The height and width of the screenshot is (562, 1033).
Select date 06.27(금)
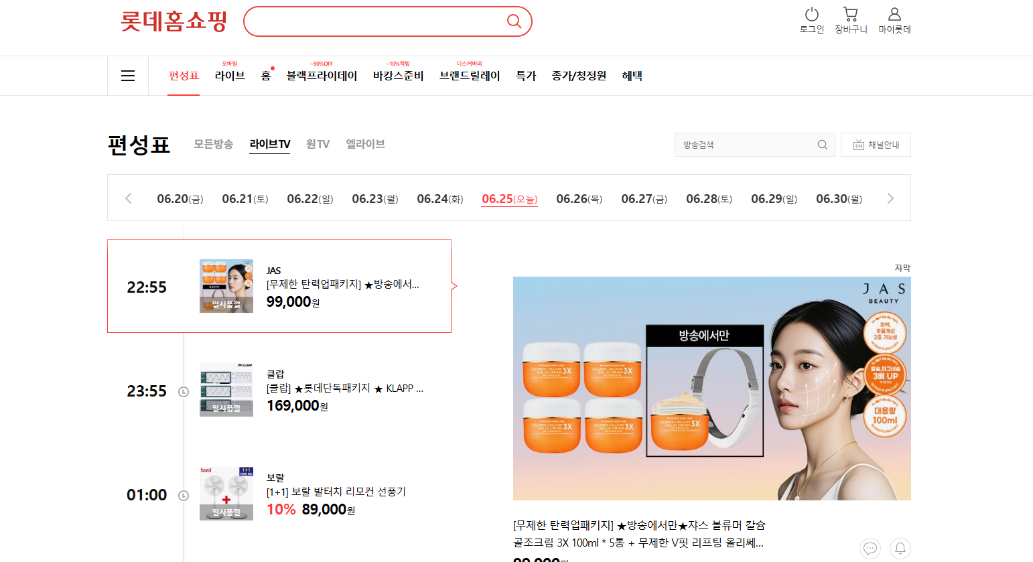tap(644, 199)
